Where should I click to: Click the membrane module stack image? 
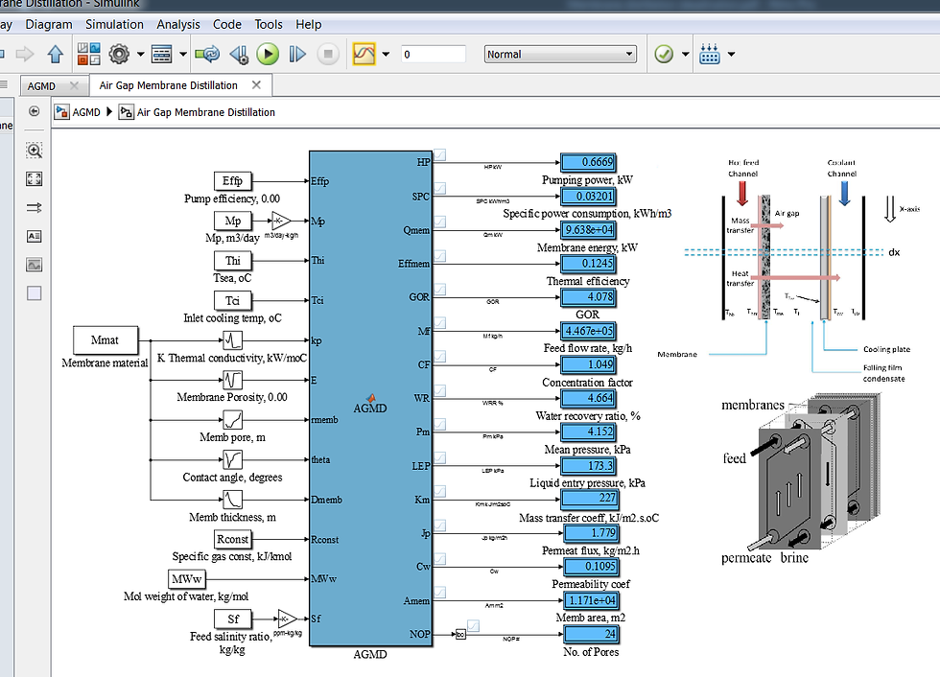pyautogui.click(x=801, y=479)
